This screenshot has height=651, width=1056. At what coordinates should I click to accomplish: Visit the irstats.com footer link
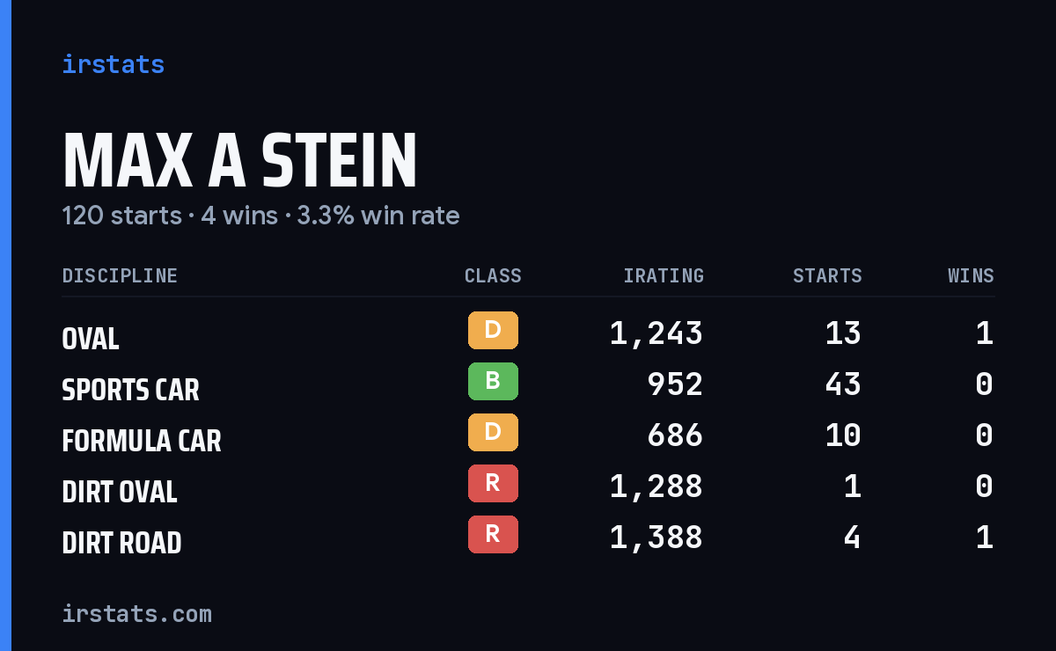pyautogui.click(x=137, y=613)
